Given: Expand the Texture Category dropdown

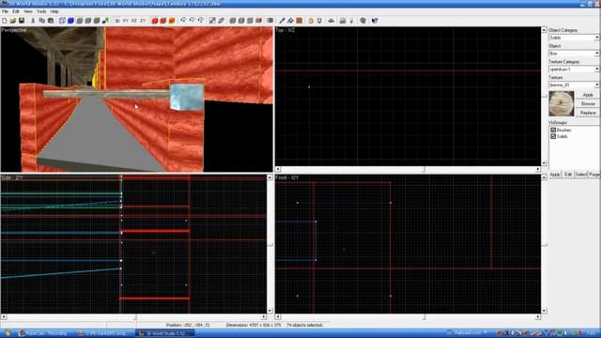Looking at the screenshot, I should coord(597,69).
